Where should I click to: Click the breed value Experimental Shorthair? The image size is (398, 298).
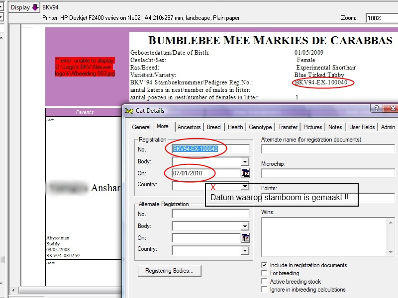click(326, 68)
